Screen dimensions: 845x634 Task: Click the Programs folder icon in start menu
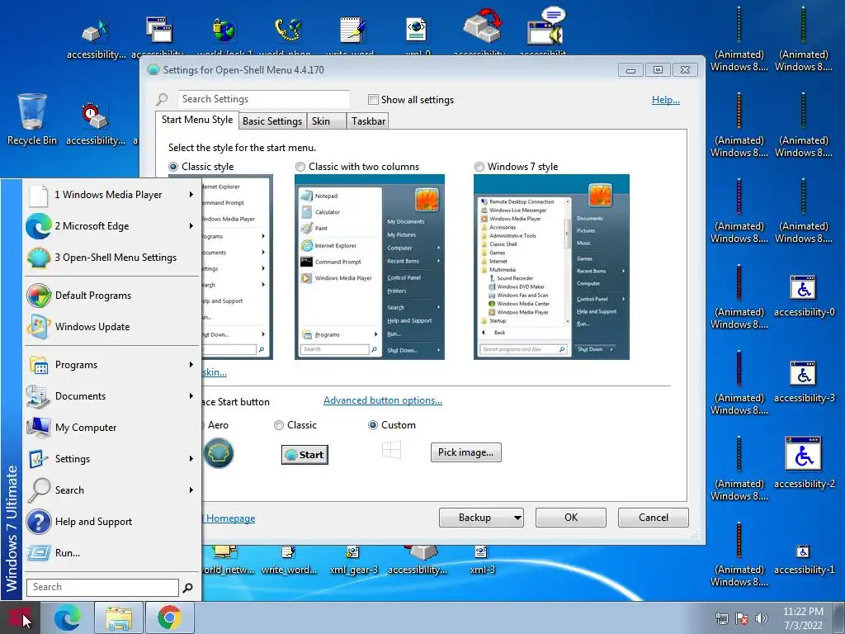(x=39, y=365)
